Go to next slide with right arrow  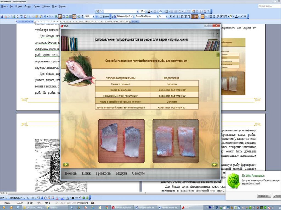(214, 165)
